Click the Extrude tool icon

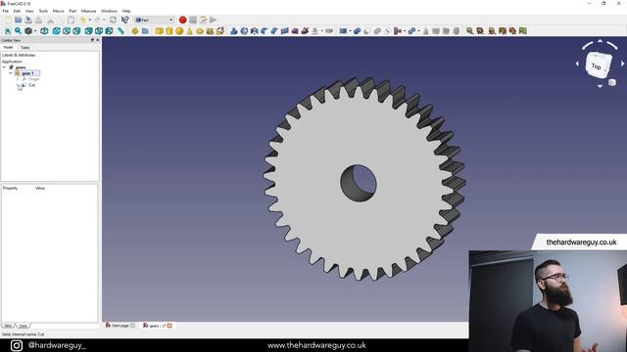(x=234, y=30)
